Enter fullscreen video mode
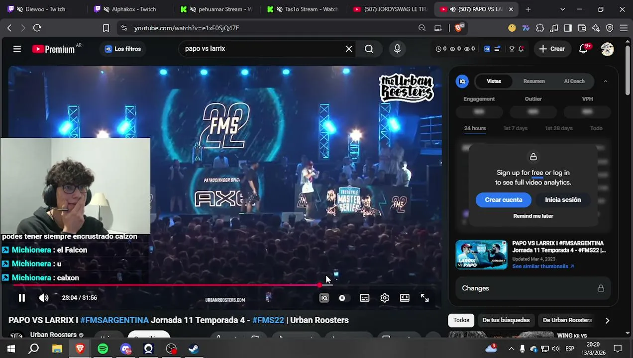The image size is (633, 358). tap(424, 298)
